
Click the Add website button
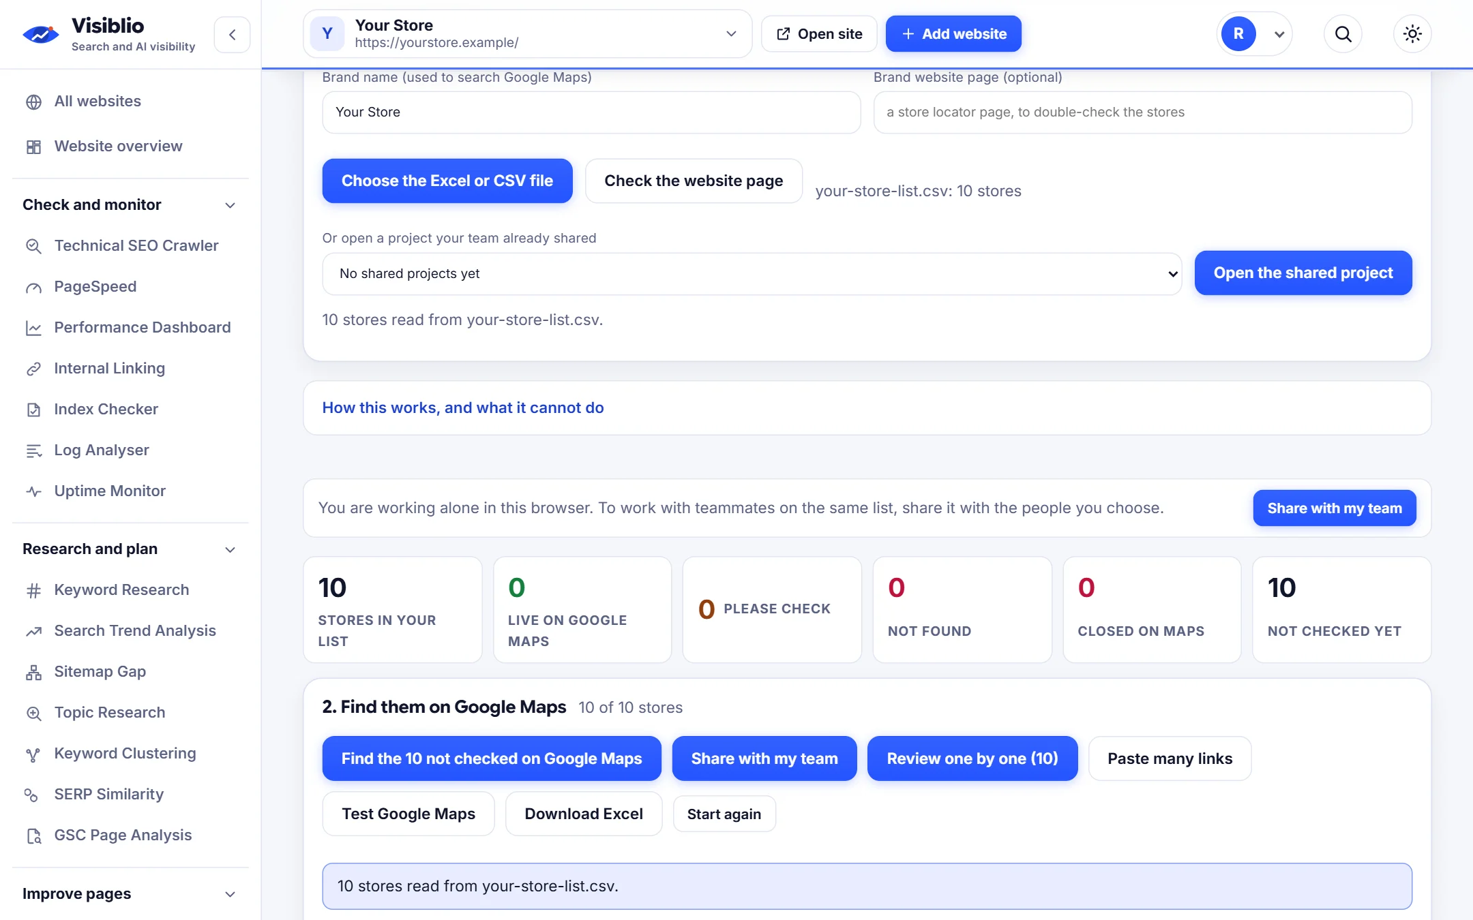click(953, 33)
